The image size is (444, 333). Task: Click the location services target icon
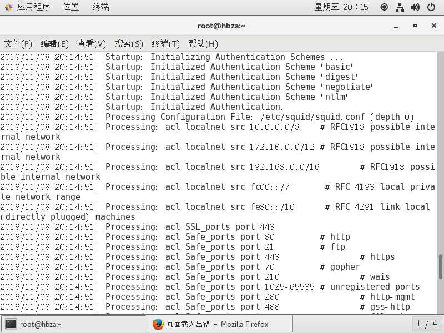pyautogui.click(x=384, y=7)
